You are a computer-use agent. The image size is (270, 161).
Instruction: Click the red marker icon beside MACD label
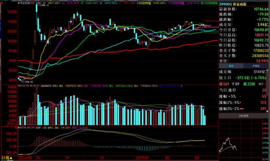tap(16, 128)
